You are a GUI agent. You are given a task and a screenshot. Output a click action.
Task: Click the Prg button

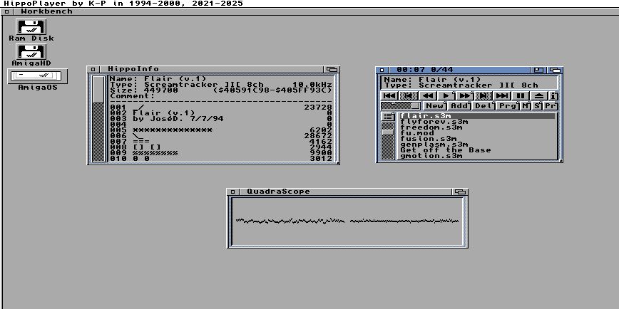click(x=508, y=105)
